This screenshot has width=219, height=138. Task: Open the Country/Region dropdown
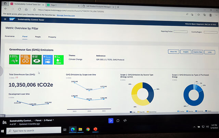point(210,32)
